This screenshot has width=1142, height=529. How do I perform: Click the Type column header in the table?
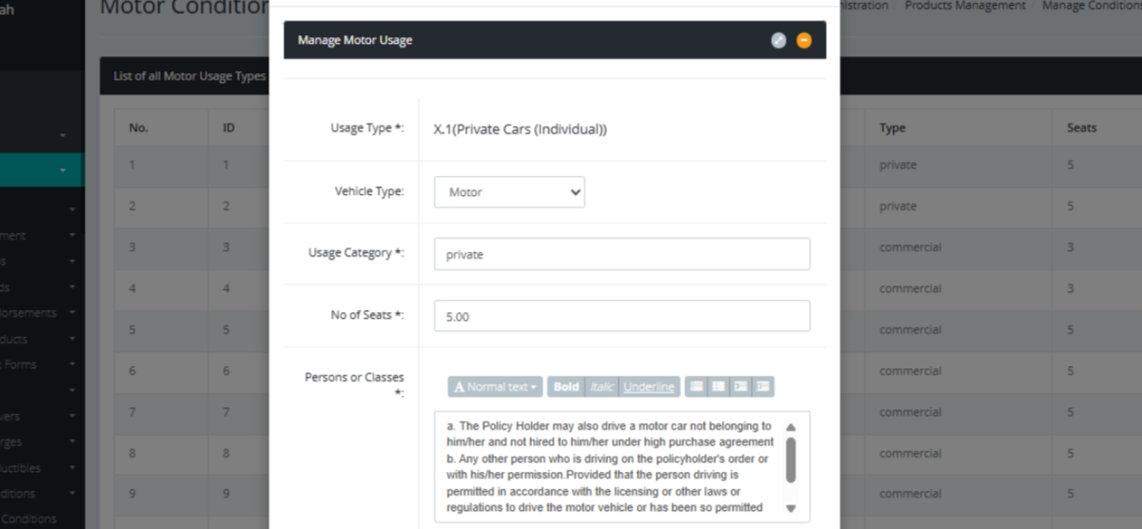[x=892, y=127]
